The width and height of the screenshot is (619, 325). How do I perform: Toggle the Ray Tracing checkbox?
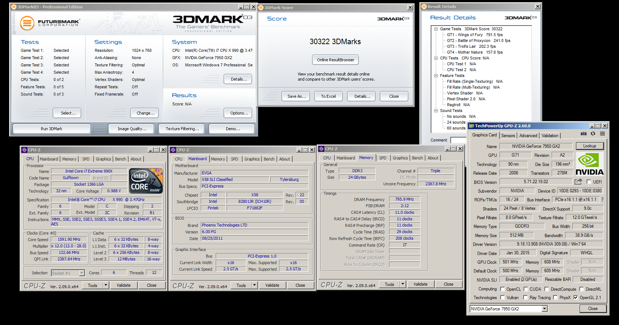(x=526, y=298)
